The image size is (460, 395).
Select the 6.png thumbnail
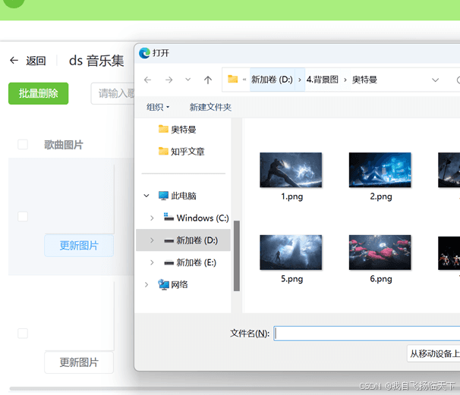[380, 252]
